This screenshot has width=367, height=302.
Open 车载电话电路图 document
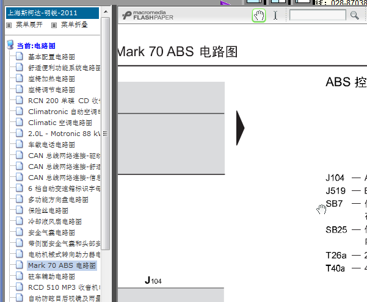(x=51, y=145)
